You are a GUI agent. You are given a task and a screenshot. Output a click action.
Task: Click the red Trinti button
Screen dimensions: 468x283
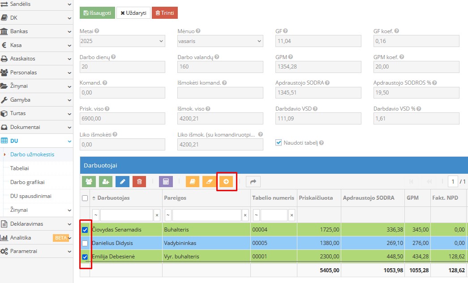pos(165,13)
